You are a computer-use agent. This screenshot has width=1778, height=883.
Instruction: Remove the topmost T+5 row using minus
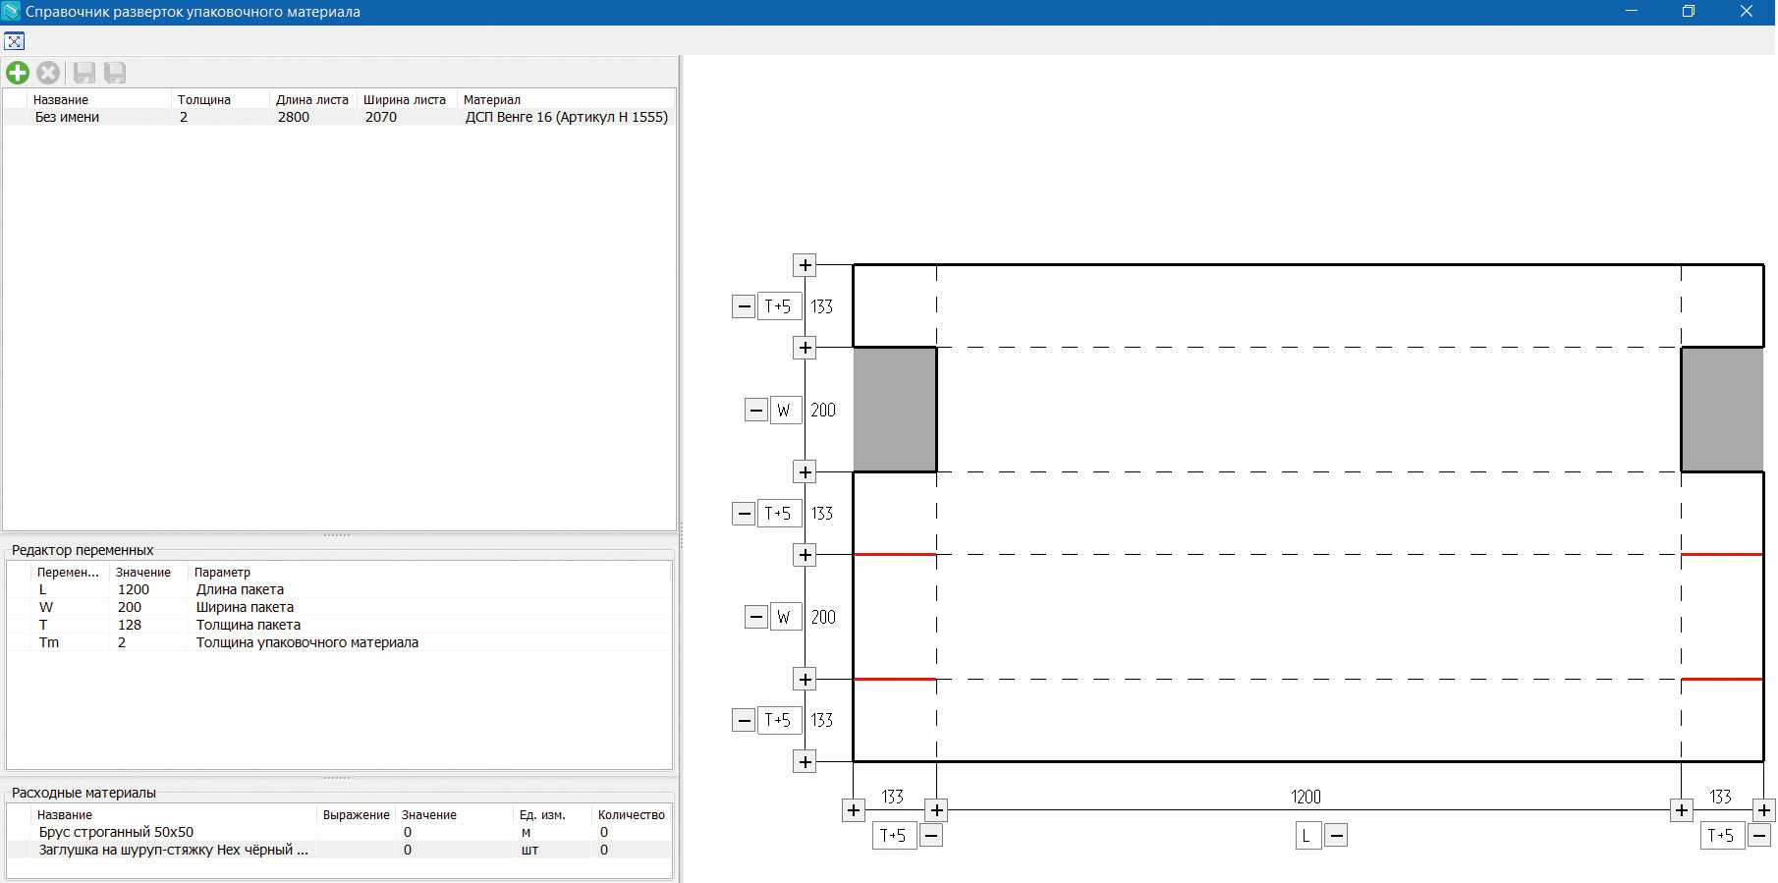coord(744,306)
